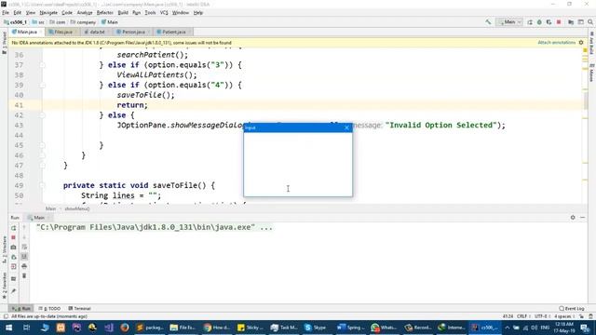Click the Run with Coverage icon in the top toolbar

click(549, 22)
